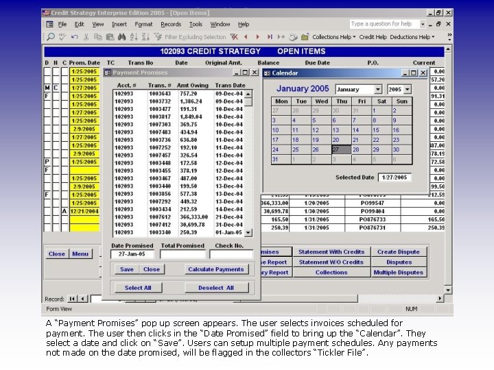Image resolution: width=494 pixels, height=370 pixels.
Task: Open the Collections Help dropdown
Action: coord(334,37)
